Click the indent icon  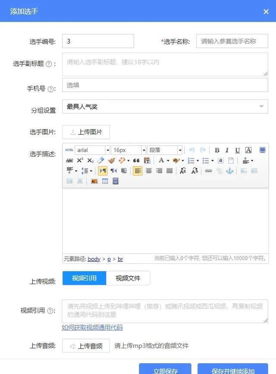[124, 171]
